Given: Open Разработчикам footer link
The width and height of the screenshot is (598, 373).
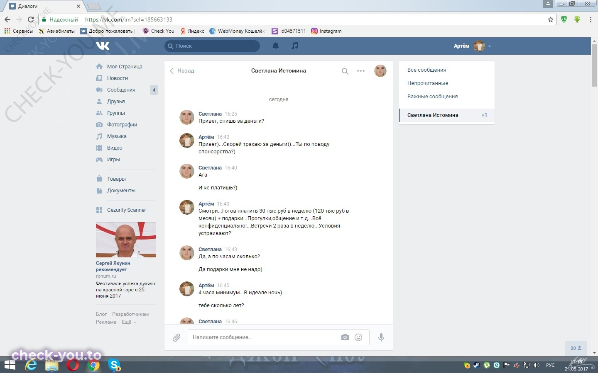Looking at the screenshot, I should click(130, 314).
